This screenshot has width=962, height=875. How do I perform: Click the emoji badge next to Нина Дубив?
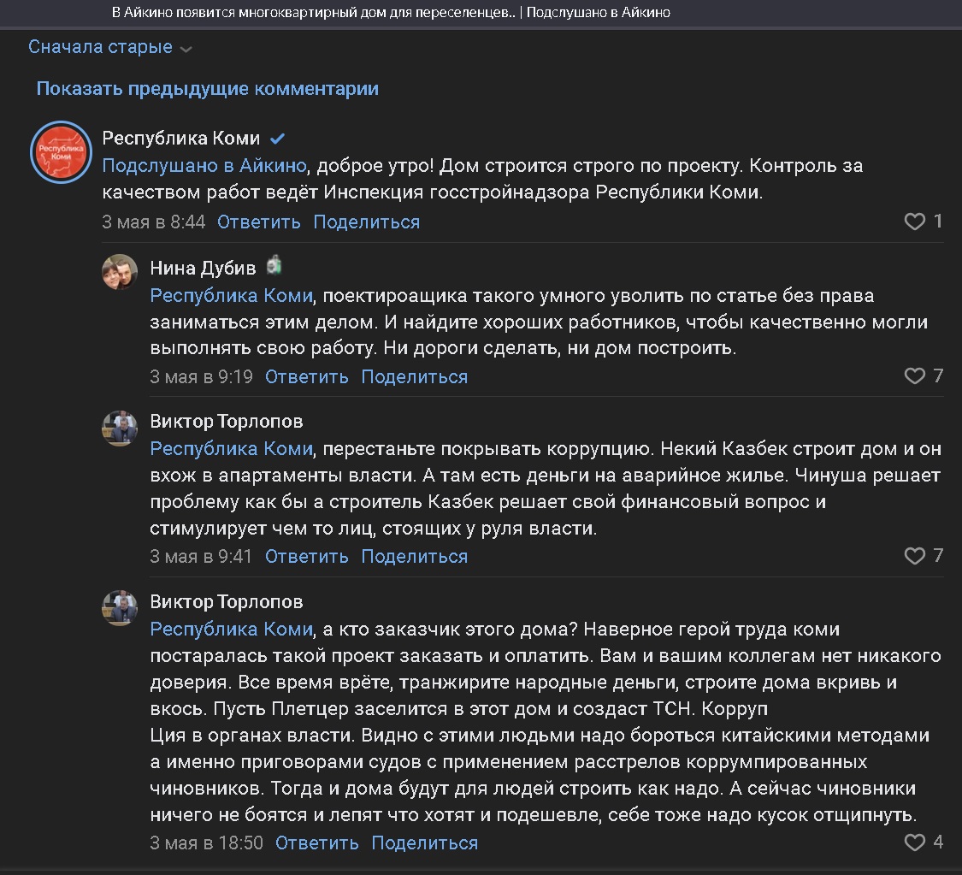click(x=274, y=267)
